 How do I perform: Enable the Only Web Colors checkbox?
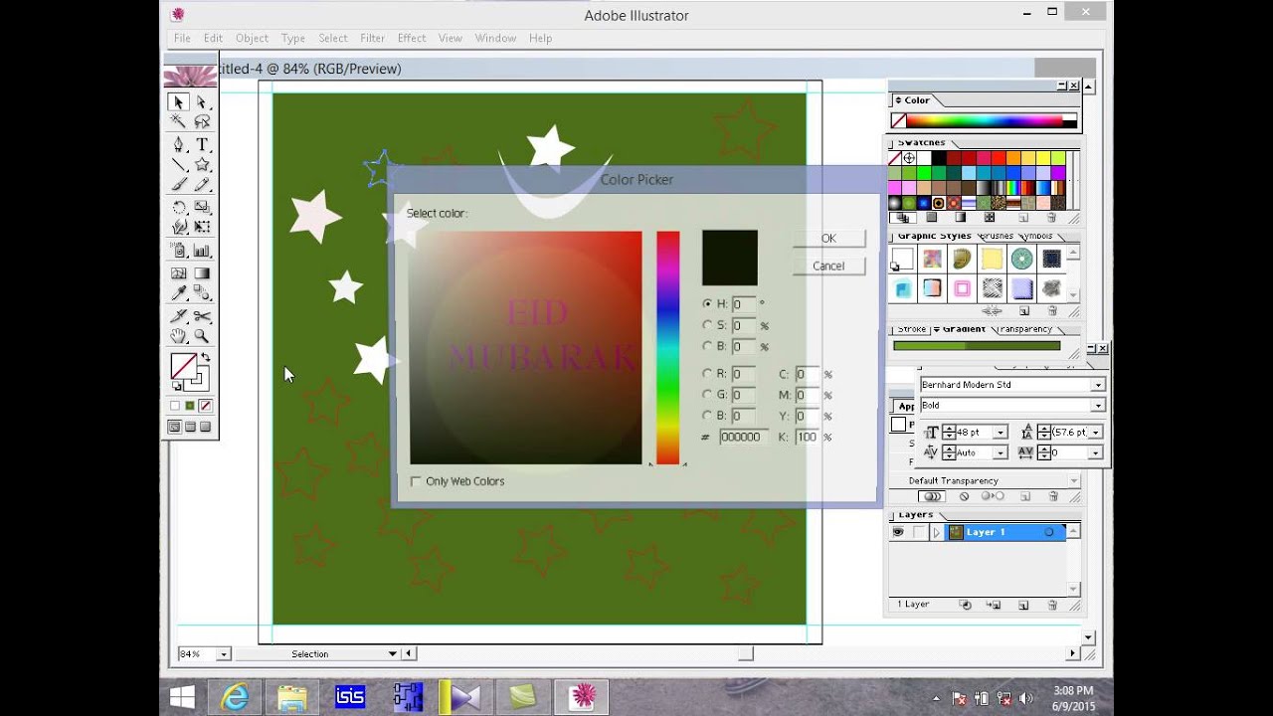(x=416, y=481)
